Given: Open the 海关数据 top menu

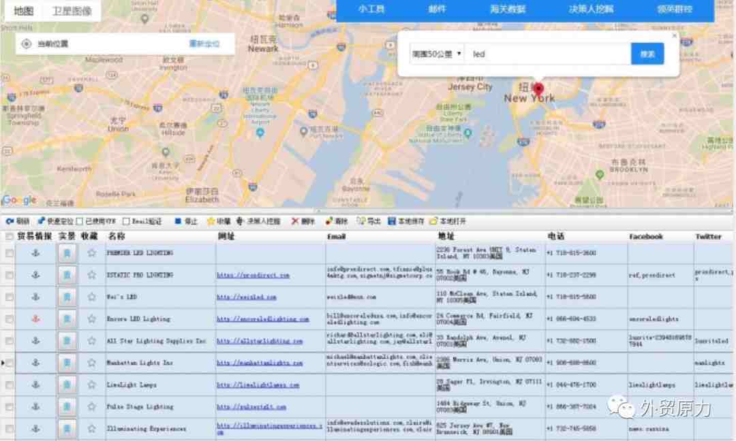Looking at the screenshot, I should pos(508,9).
